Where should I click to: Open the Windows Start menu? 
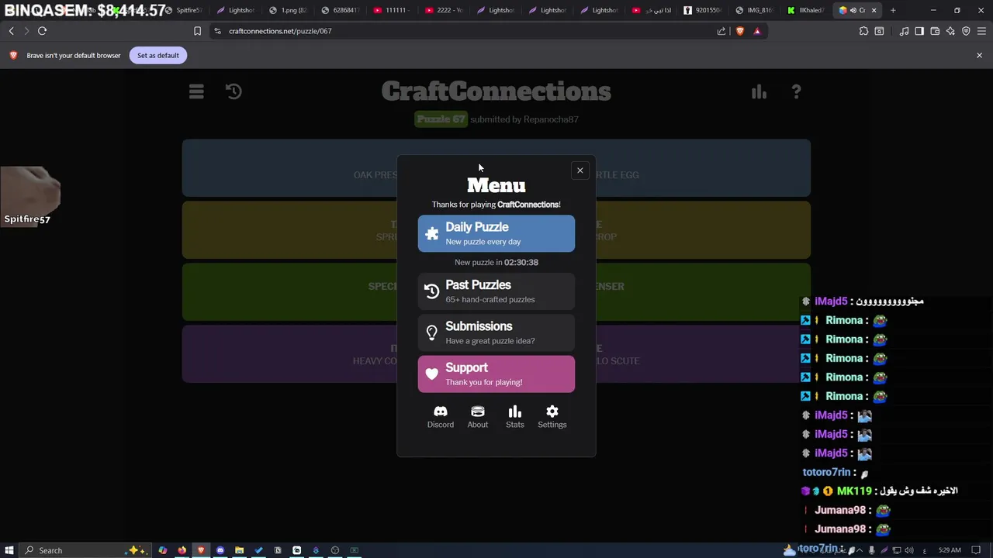pyautogui.click(x=9, y=550)
